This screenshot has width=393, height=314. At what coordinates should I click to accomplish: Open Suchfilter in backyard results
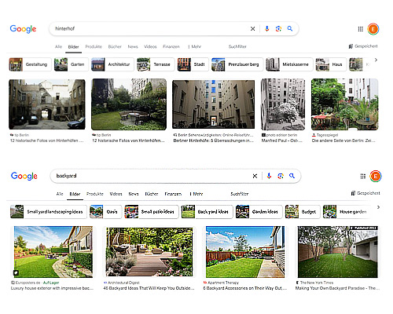coord(240,194)
